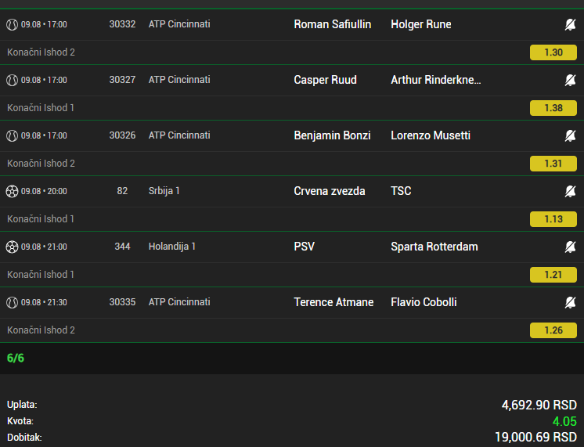
Task: Click tennis ball icon on Benjamin Bonzi match
Action: coord(12,136)
